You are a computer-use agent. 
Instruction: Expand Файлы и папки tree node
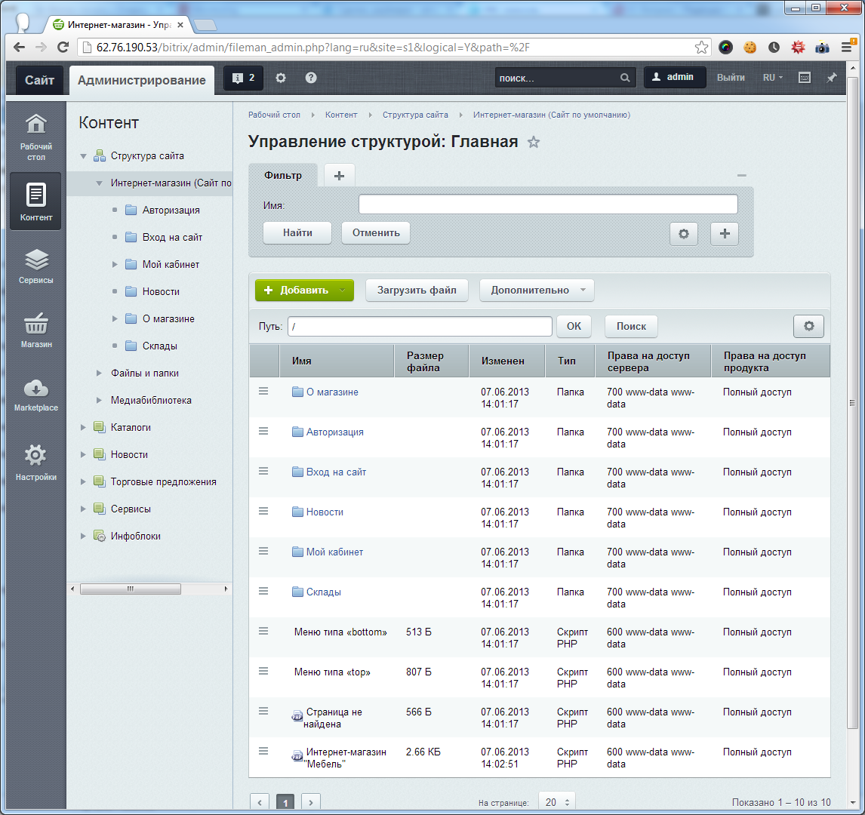(99, 373)
